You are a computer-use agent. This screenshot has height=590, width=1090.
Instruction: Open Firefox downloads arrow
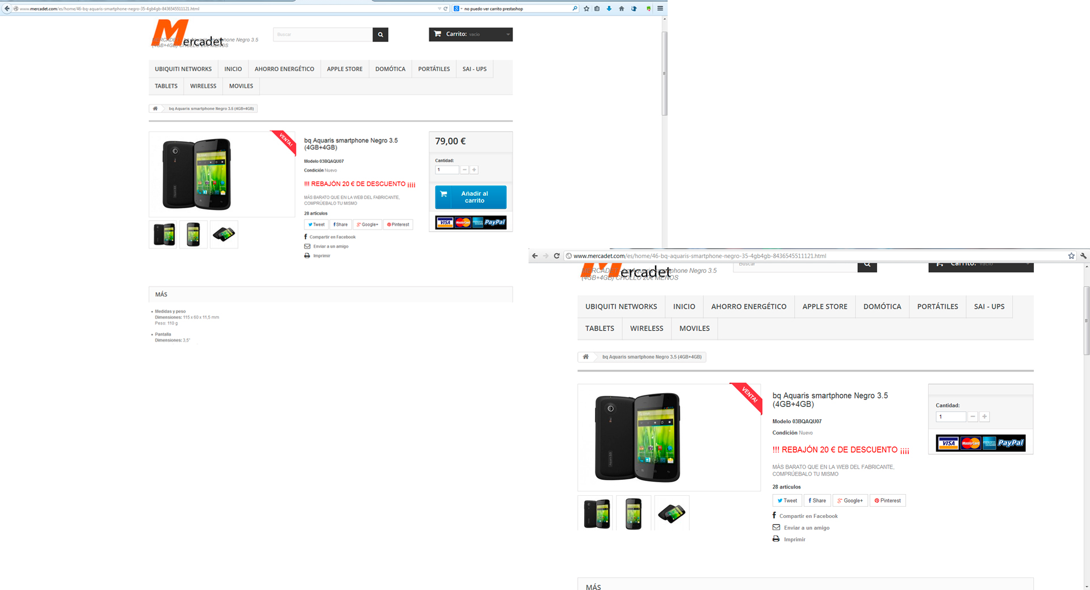pyautogui.click(x=609, y=9)
